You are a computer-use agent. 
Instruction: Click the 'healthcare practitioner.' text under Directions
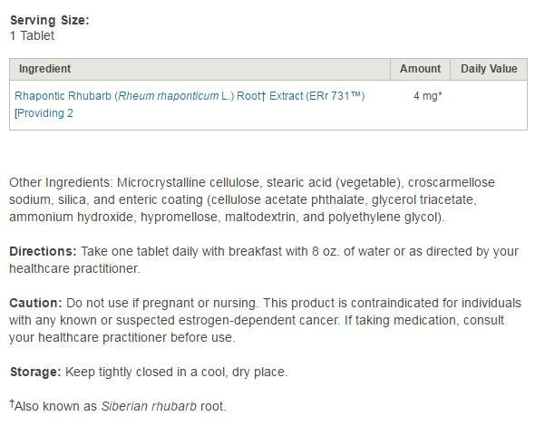coord(74,268)
